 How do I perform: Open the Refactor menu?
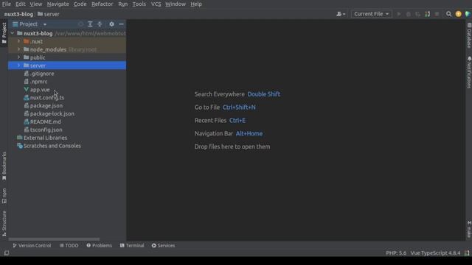pos(102,4)
